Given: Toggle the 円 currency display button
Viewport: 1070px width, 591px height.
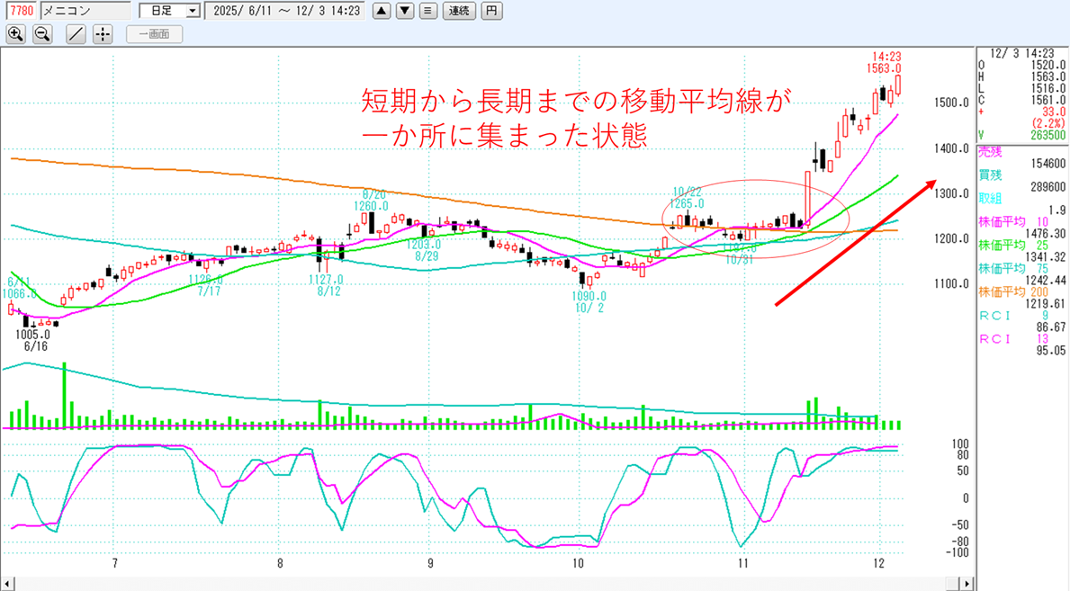Looking at the screenshot, I should [490, 11].
